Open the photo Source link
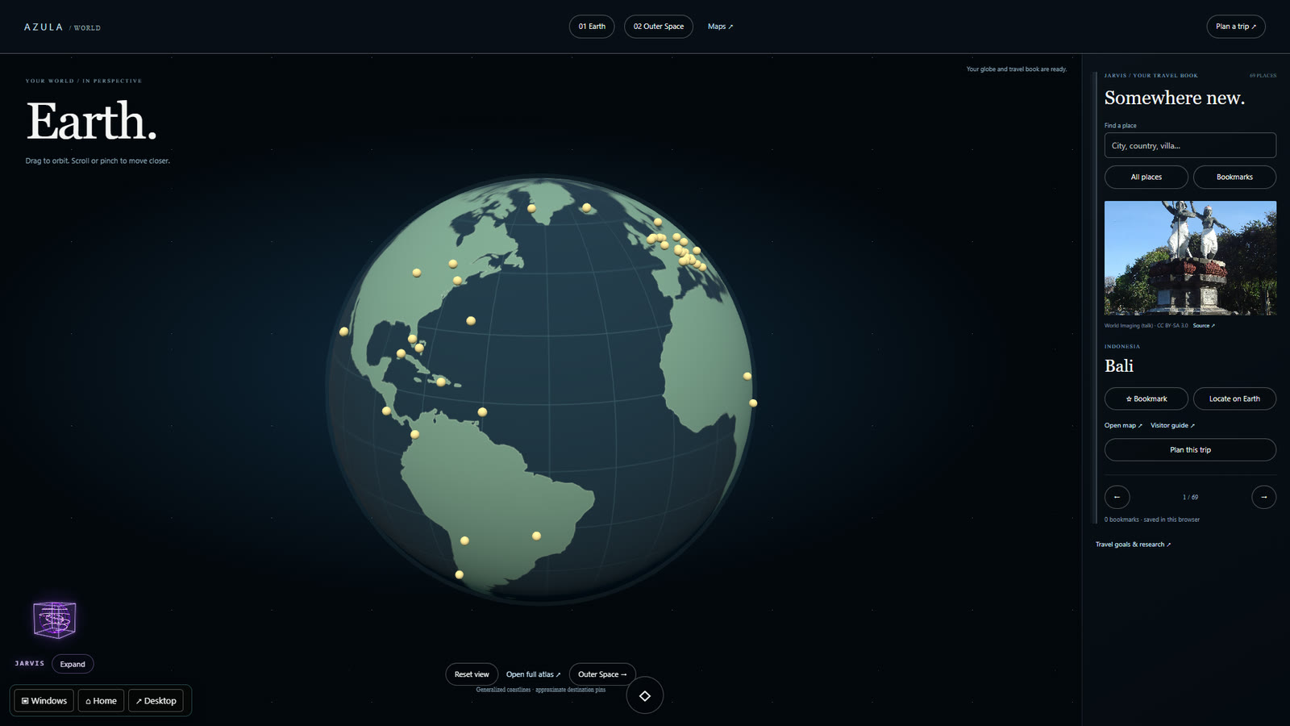Image resolution: width=1290 pixels, height=726 pixels. [x=1204, y=326]
